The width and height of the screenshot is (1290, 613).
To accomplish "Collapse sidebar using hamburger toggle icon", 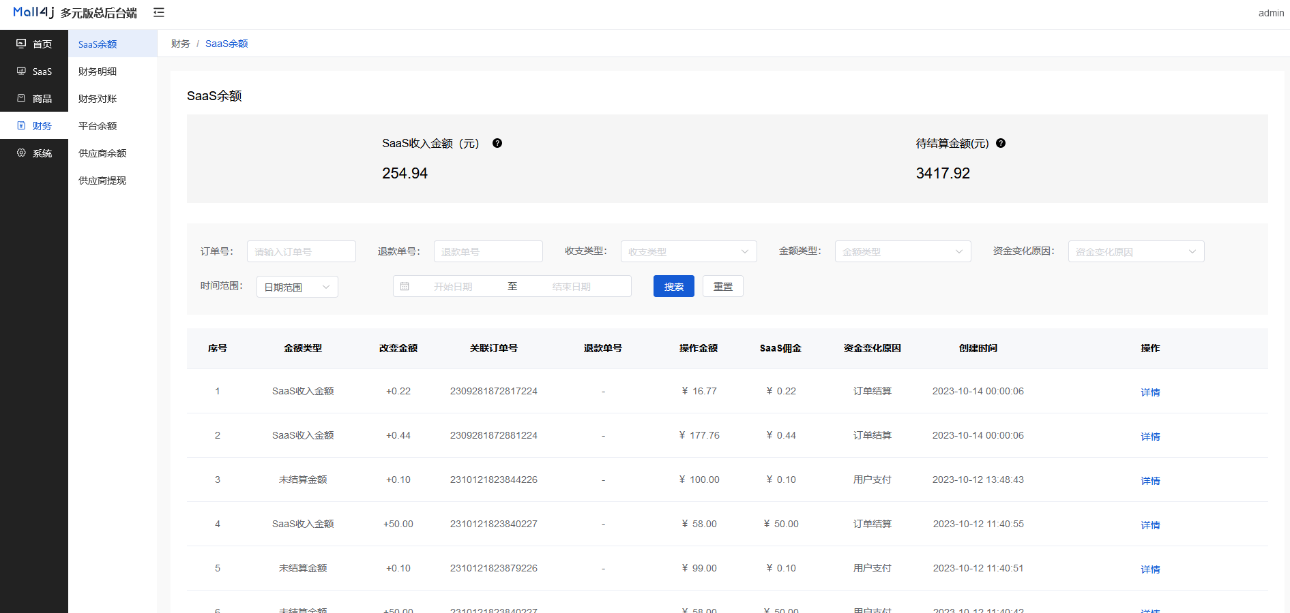I will (x=159, y=12).
